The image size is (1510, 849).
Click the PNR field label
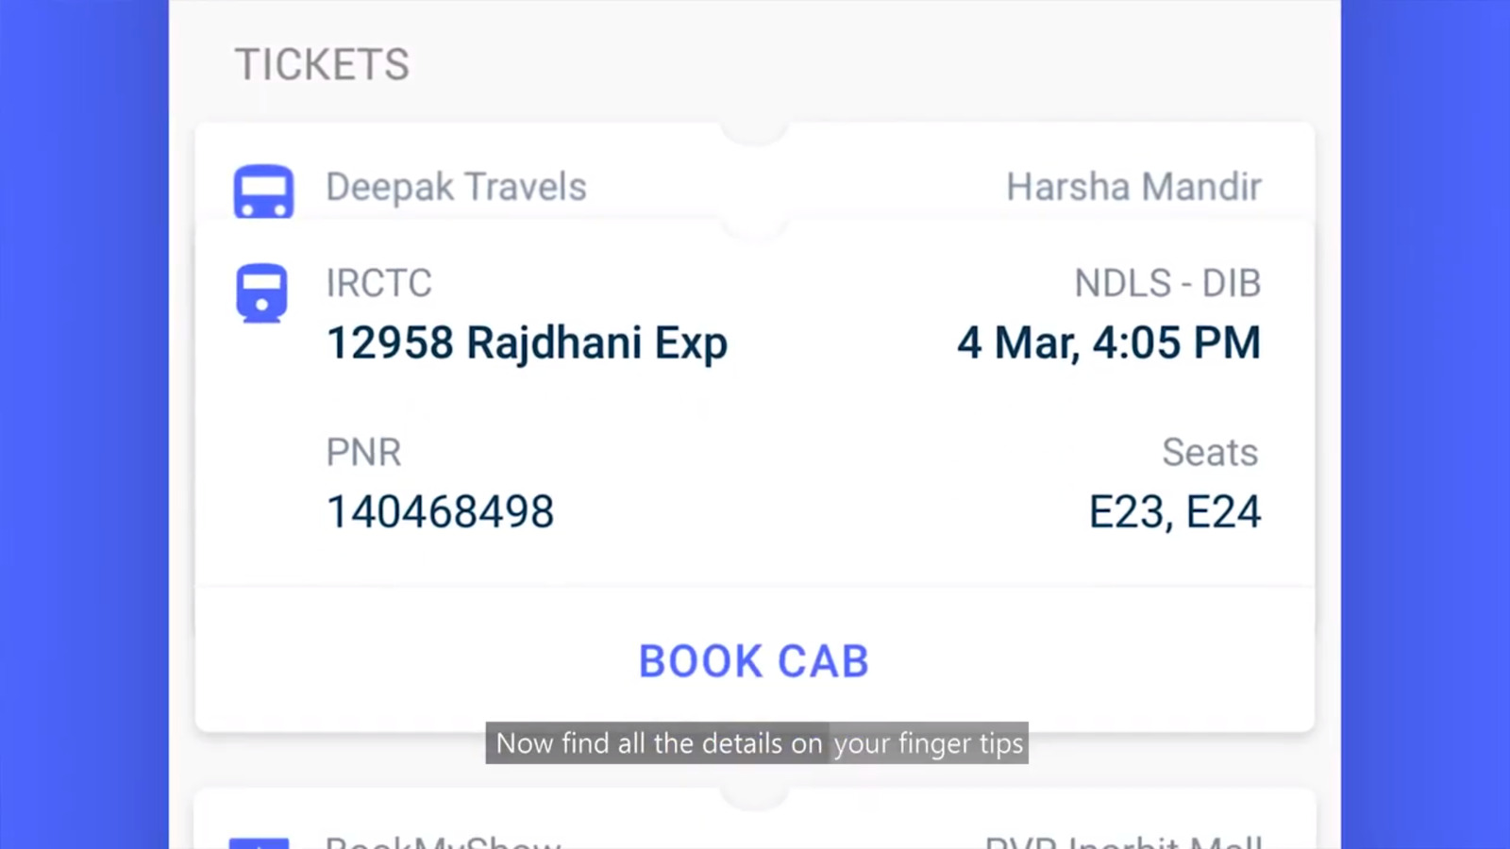pyautogui.click(x=363, y=453)
